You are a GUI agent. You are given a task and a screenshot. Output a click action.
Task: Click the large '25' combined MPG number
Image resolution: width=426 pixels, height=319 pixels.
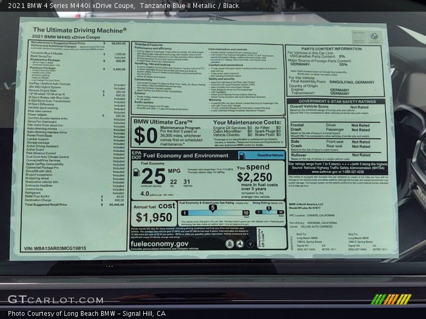point(153,177)
